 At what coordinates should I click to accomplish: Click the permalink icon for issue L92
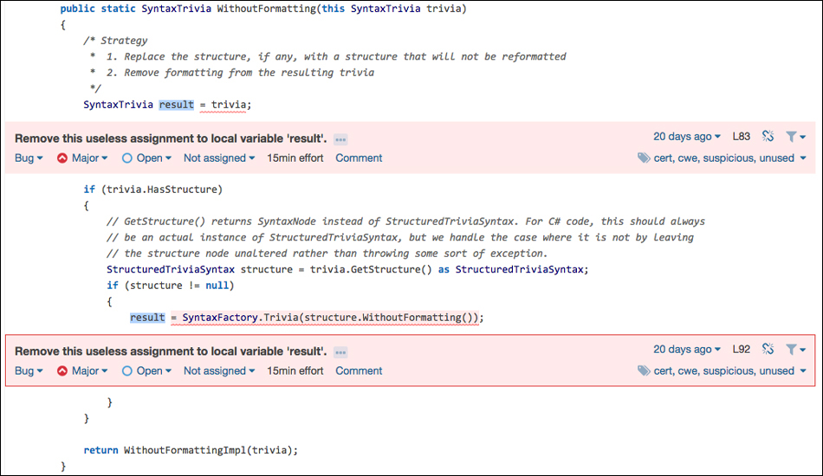coord(768,349)
